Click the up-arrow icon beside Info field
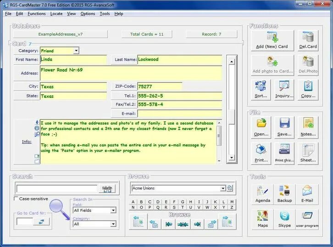 click(x=37, y=122)
